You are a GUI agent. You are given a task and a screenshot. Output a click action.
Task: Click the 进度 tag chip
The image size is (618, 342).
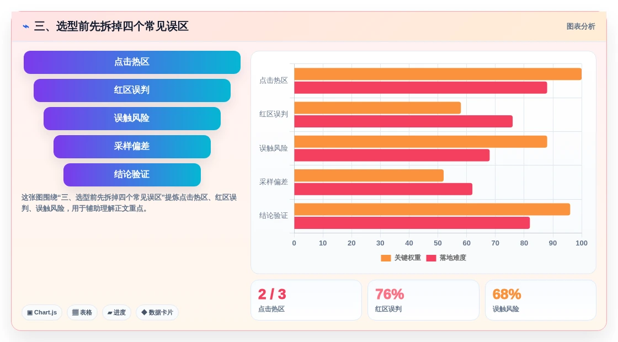[x=116, y=312]
